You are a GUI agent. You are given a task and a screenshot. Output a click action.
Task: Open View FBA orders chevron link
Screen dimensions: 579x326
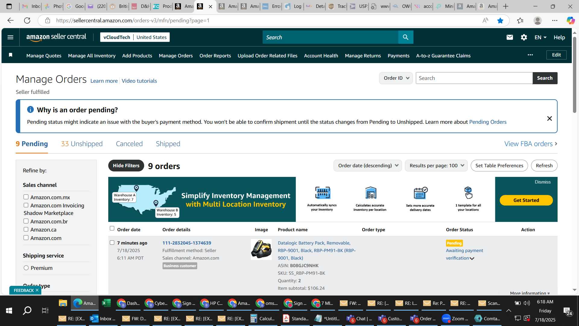531,144
